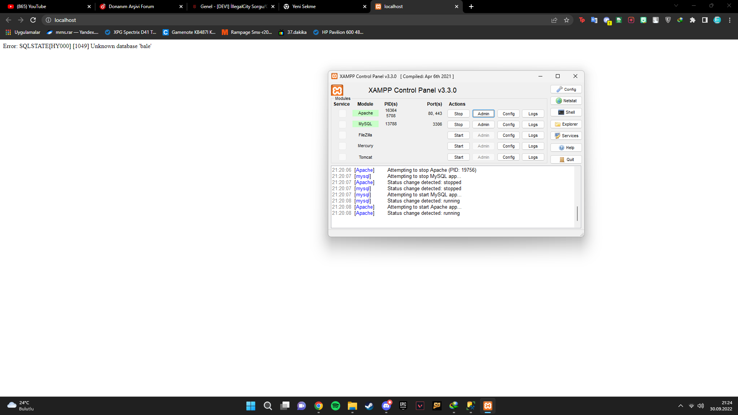Screen dimensions: 738x415
Task: Open a new browser tab
Action: [471, 7]
